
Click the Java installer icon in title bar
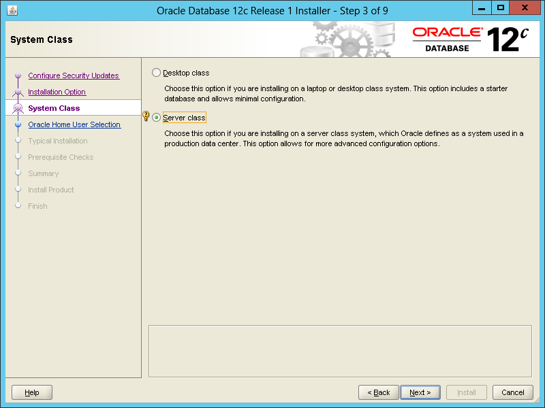point(12,10)
